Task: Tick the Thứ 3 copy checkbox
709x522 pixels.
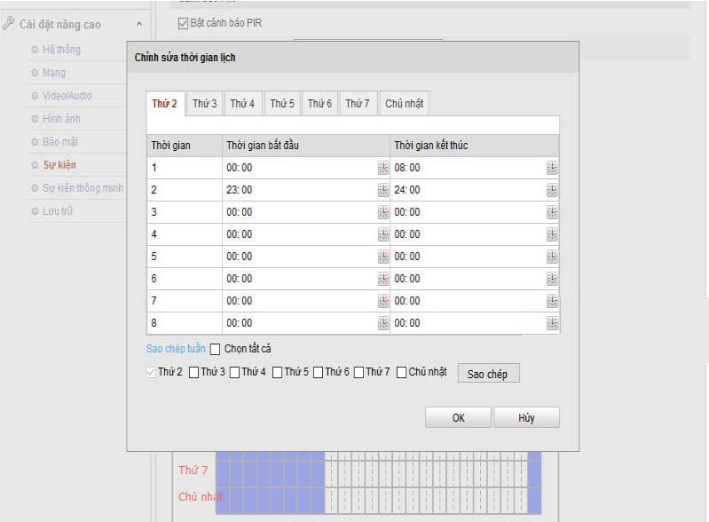Action: click(x=193, y=373)
